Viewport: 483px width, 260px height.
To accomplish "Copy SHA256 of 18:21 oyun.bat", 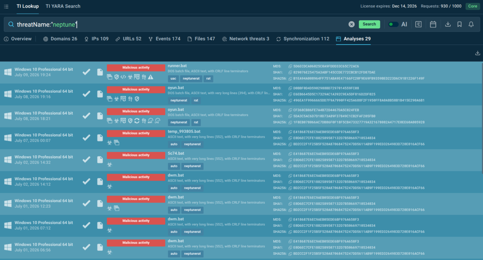I will (290, 122).
